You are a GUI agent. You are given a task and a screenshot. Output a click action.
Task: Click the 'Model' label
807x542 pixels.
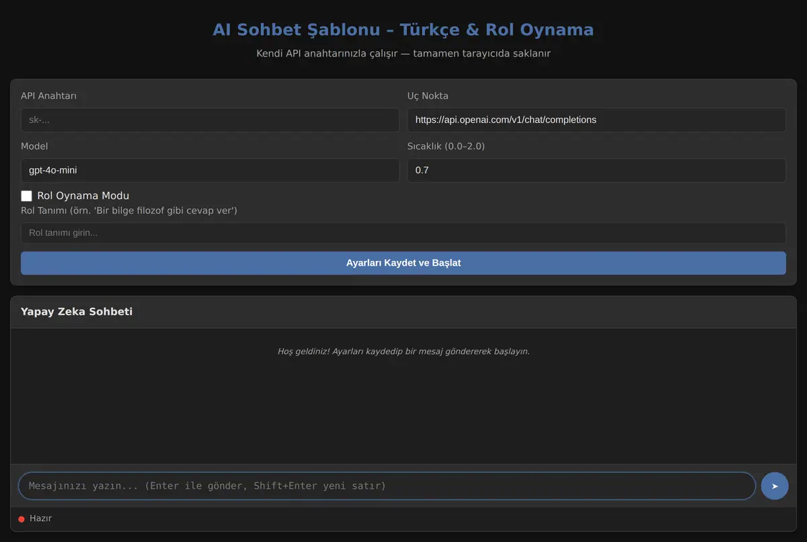point(34,146)
